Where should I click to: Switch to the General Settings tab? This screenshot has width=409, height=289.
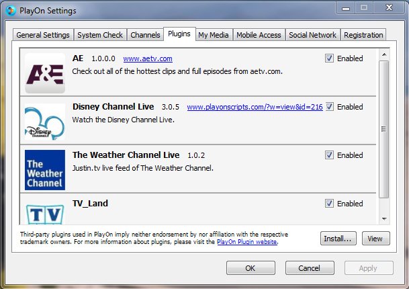(x=43, y=35)
